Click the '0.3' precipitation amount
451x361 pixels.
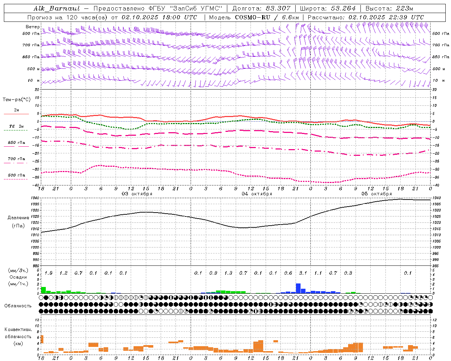click(348, 273)
